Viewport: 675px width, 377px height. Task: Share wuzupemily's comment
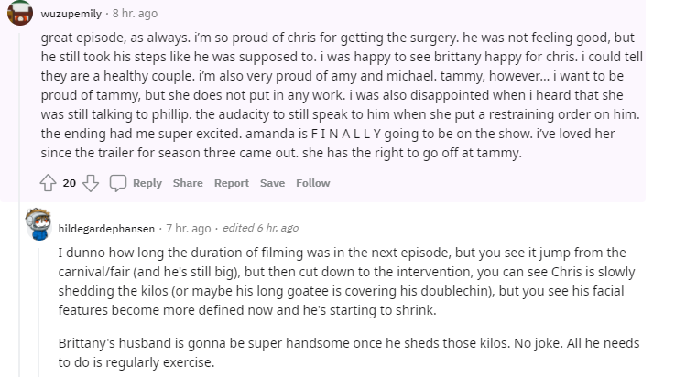pos(188,183)
